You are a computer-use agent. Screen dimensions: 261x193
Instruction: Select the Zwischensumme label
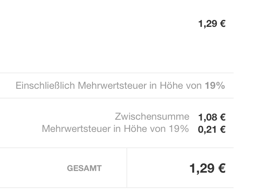pyautogui.click(x=152, y=117)
